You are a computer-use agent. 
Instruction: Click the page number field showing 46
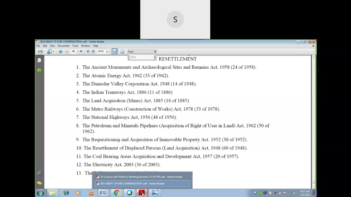pos(73,51)
